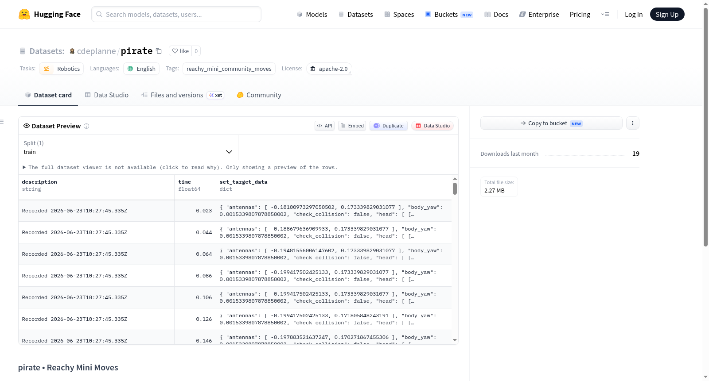Click the search magnifier icon

pos(99,14)
